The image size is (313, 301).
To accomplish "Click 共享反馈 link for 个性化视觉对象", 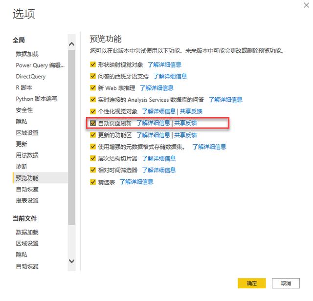I will tap(191, 111).
